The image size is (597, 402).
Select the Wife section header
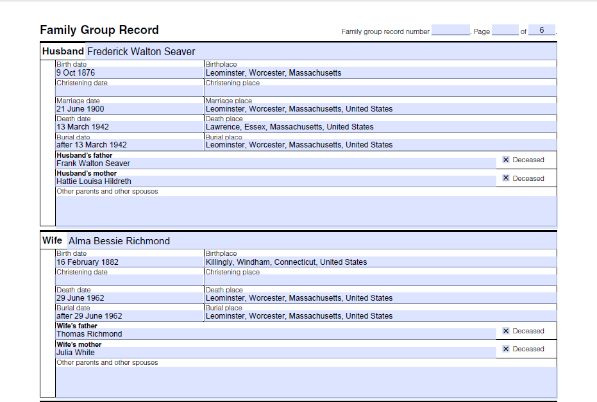click(x=53, y=240)
